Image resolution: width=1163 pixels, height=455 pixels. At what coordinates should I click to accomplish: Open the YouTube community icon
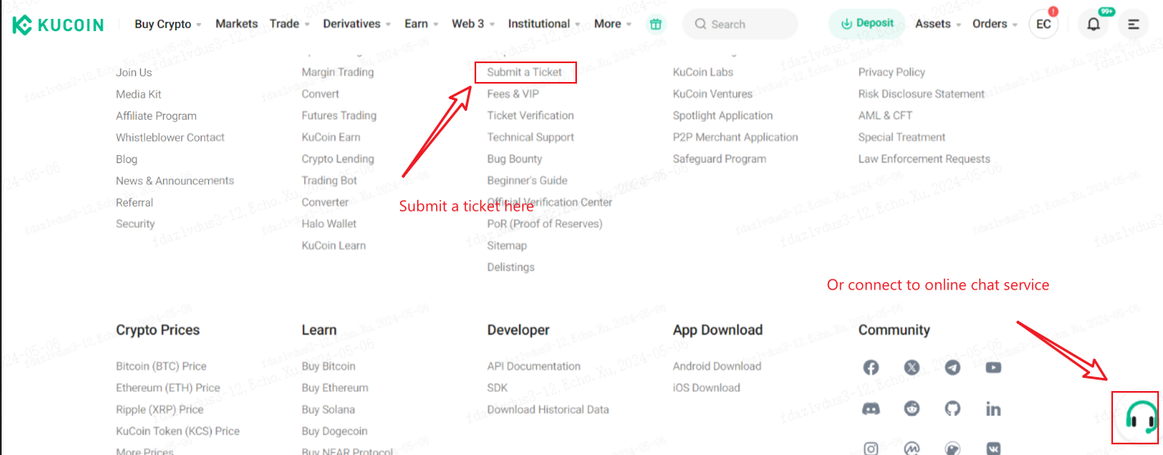(x=993, y=367)
